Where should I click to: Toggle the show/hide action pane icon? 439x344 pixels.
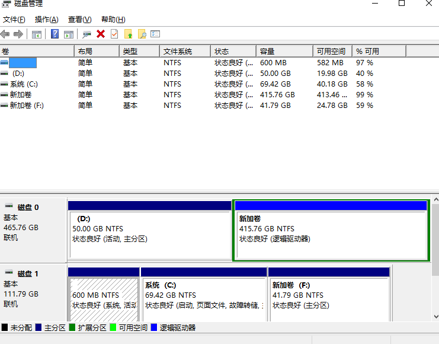(69, 34)
